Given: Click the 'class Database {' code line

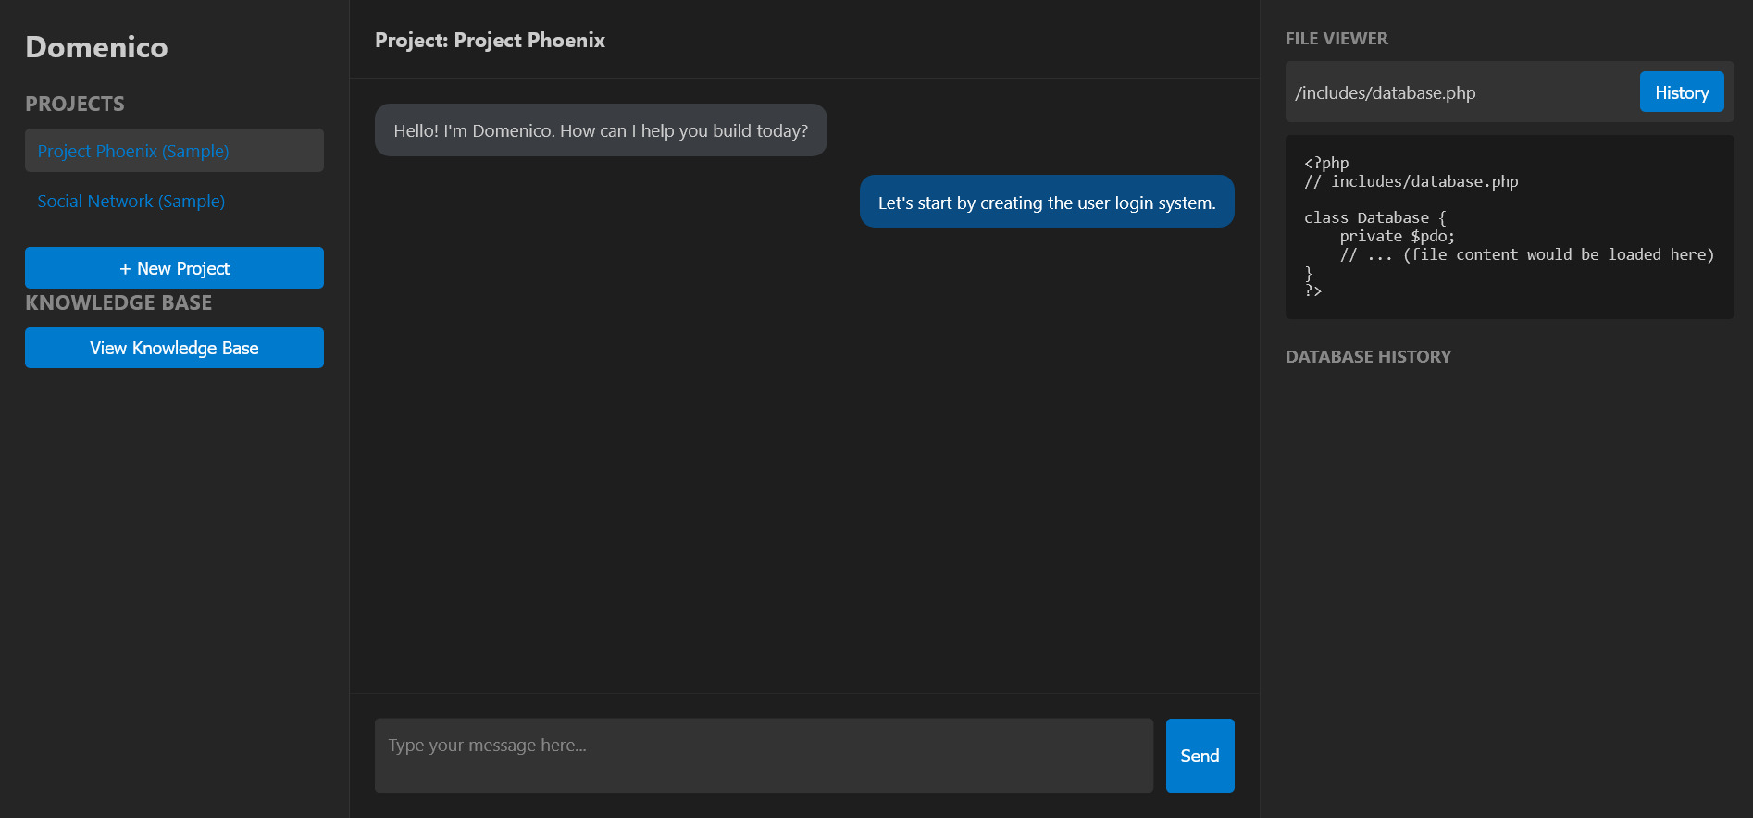Looking at the screenshot, I should (x=1374, y=218).
